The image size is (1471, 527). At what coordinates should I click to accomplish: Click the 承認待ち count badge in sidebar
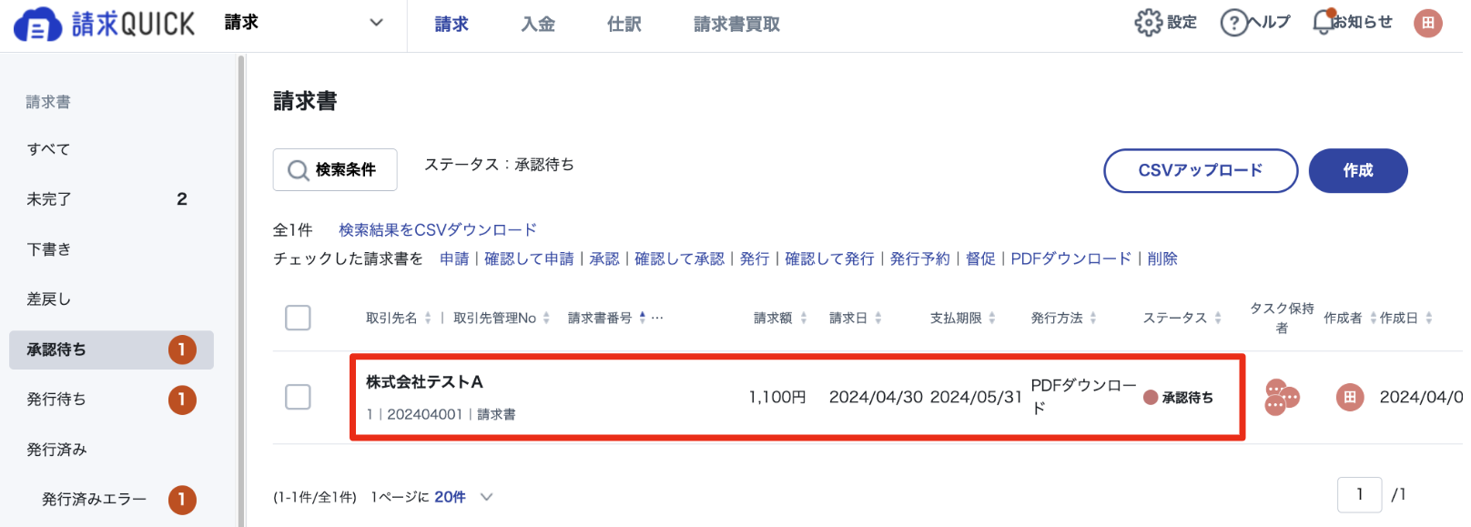(182, 350)
